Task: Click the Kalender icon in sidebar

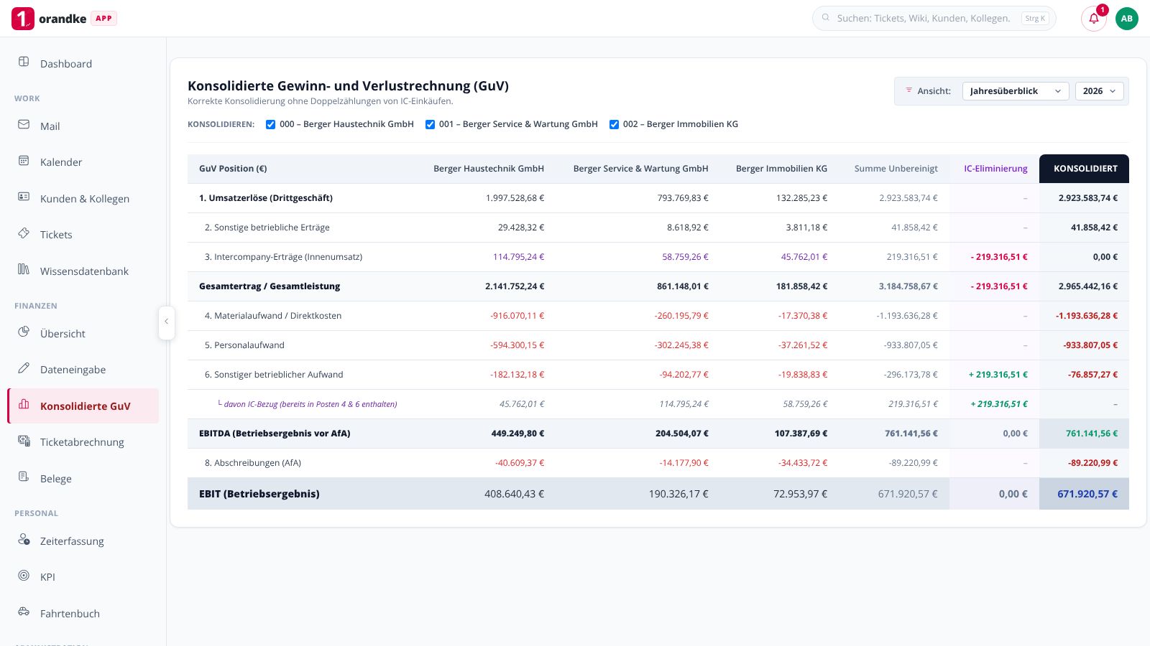Action: click(x=24, y=160)
